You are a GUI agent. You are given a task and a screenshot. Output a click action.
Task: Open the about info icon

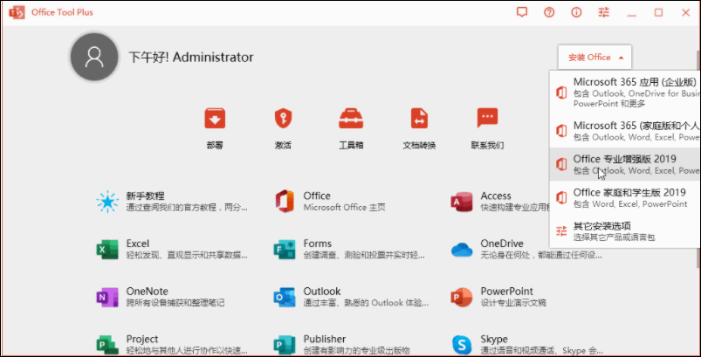coord(577,12)
